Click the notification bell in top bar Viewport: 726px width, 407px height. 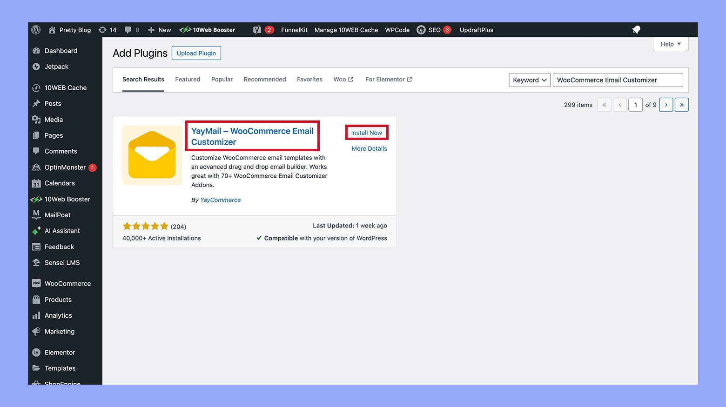tap(636, 30)
